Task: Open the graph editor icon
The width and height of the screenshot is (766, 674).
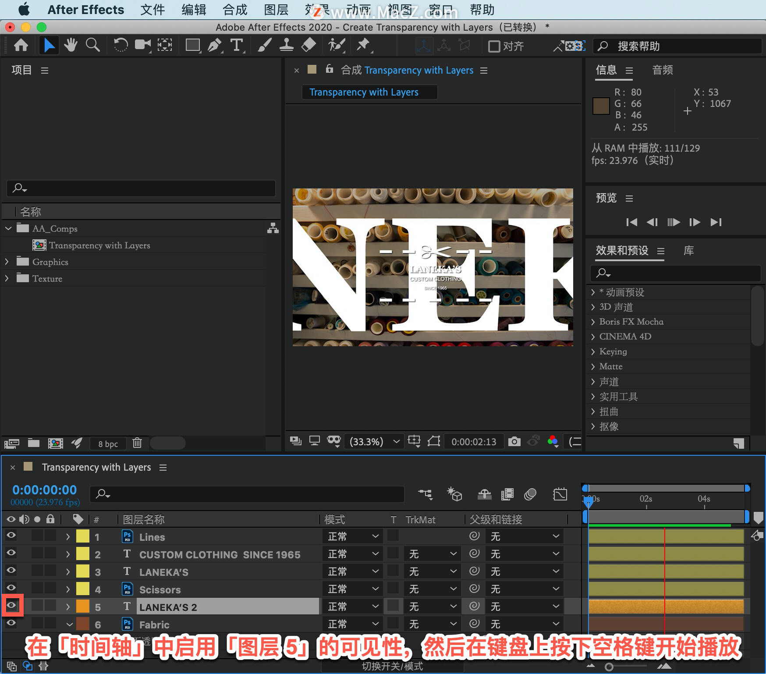Action: pyautogui.click(x=560, y=494)
